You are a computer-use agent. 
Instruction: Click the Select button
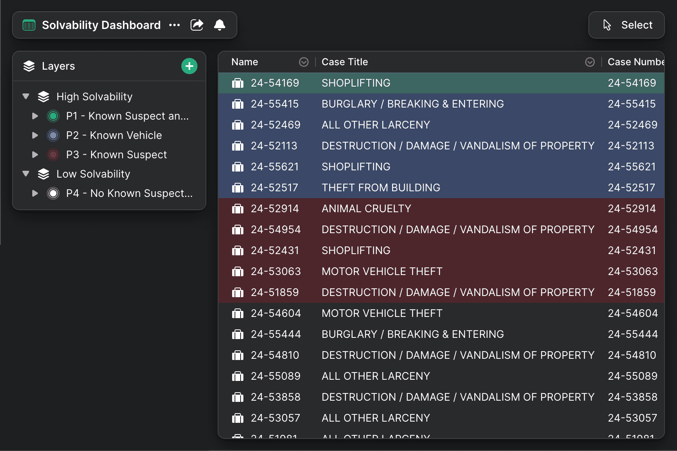click(627, 25)
